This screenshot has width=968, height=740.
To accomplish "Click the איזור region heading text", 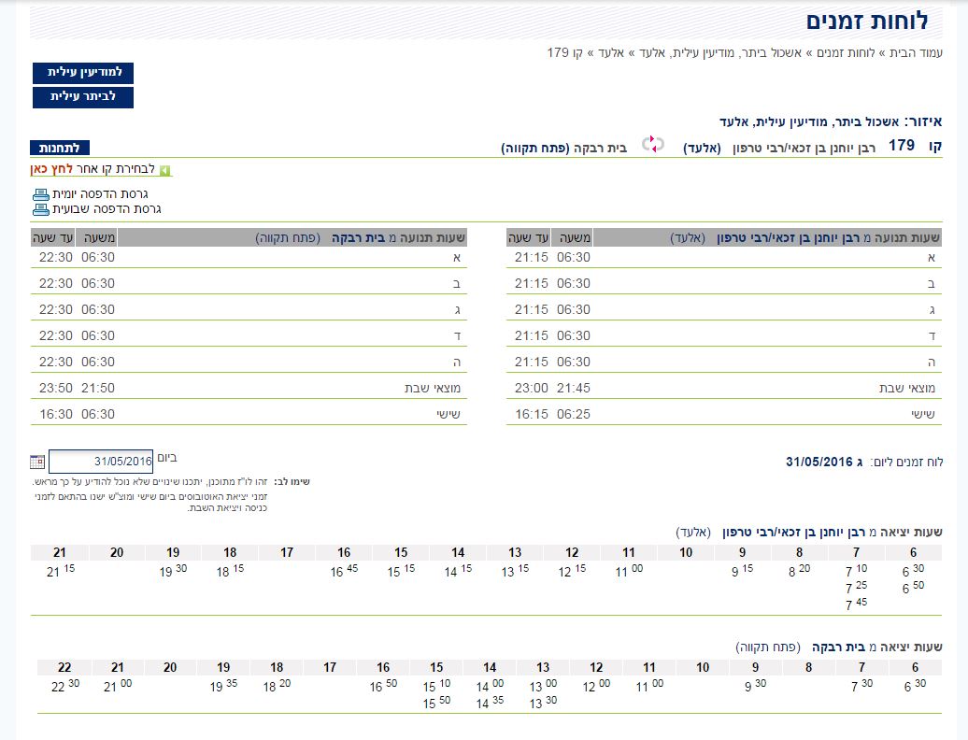I will [831, 121].
